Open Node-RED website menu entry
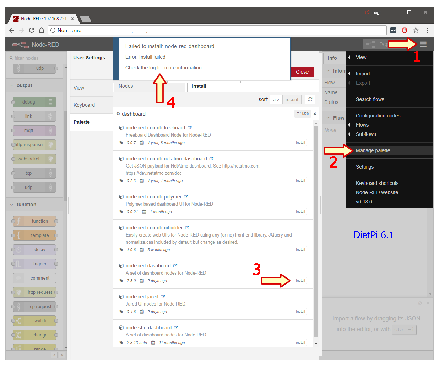 pos(389,192)
